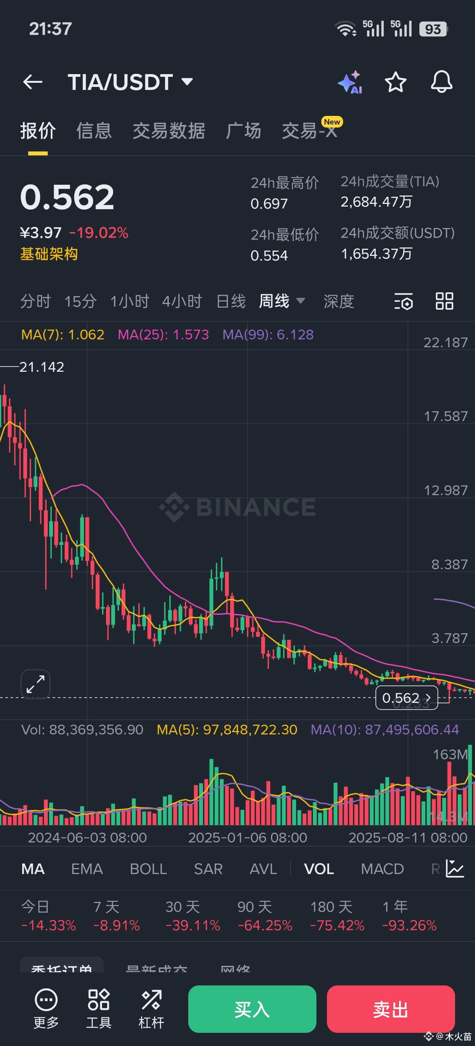The width and height of the screenshot is (475, 1046).
Task: Open indicator chart icon at row end
Action: coord(455,868)
